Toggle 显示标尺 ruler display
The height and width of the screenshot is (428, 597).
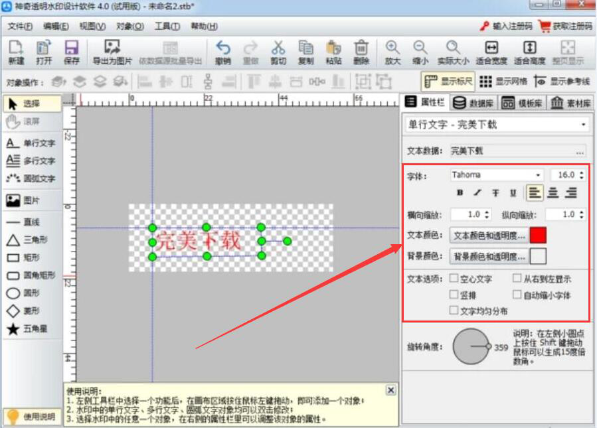coord(448,82)
